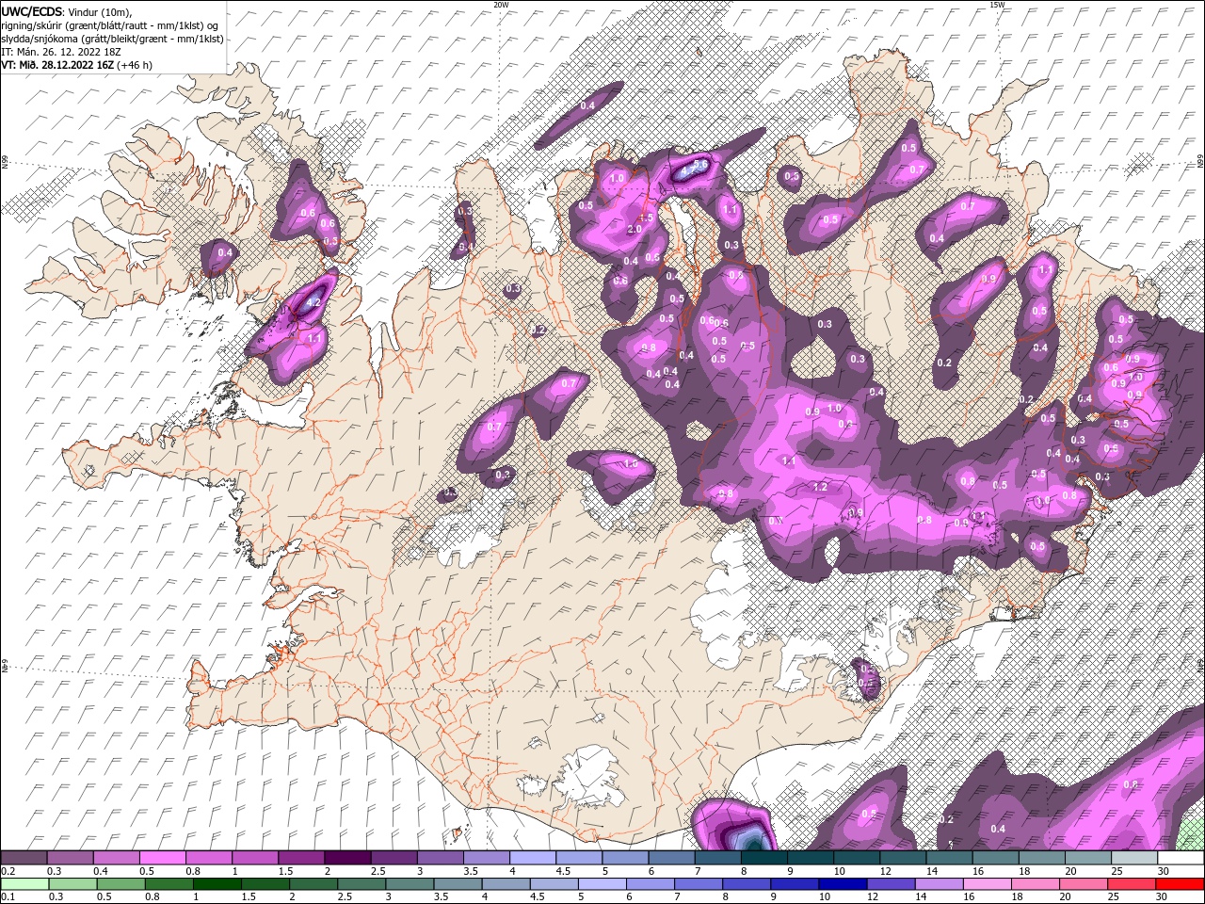
Task: Click the 'slydda/snjókoma' legend description line
Action: [112, 39]
